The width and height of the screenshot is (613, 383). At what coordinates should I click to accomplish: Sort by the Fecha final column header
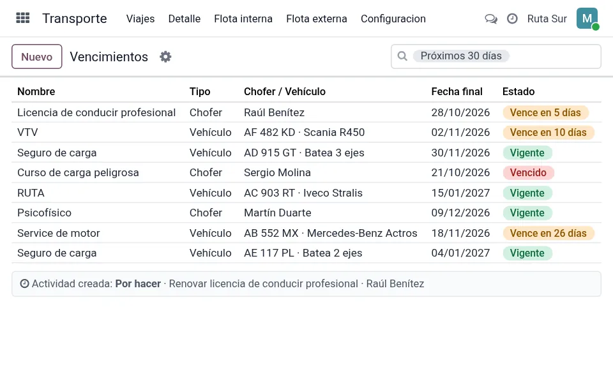[x=457, y=91]
